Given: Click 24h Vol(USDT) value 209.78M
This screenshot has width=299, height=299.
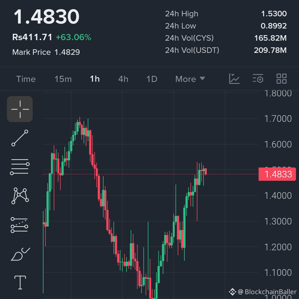Looking at the screenshot, I should coord(270,50).
